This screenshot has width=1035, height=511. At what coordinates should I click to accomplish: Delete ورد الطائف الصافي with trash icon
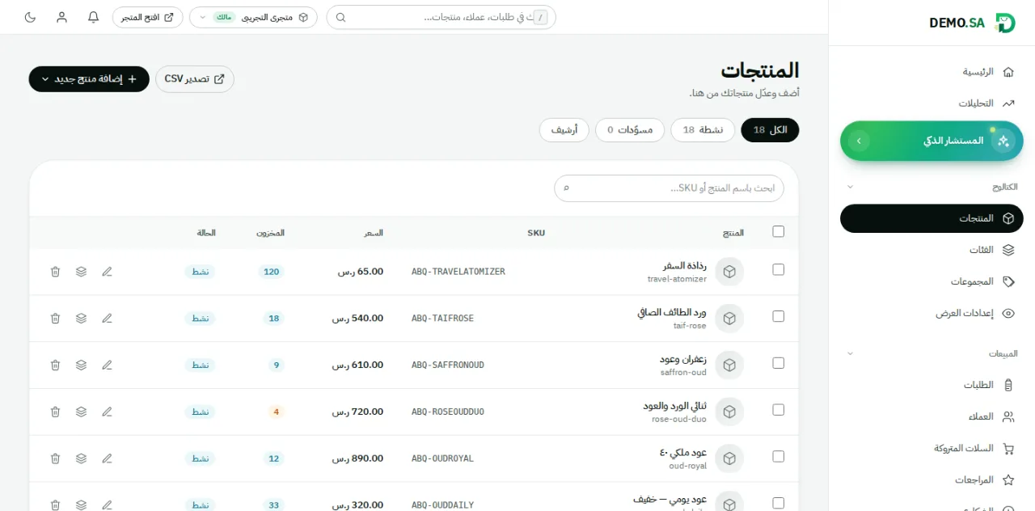(55, 319)
